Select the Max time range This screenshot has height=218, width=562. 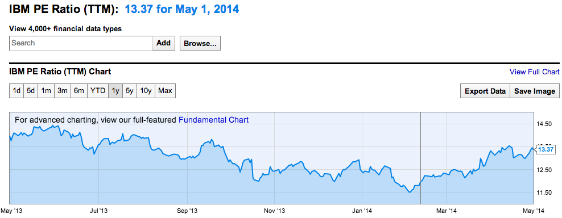pos(165,91)
